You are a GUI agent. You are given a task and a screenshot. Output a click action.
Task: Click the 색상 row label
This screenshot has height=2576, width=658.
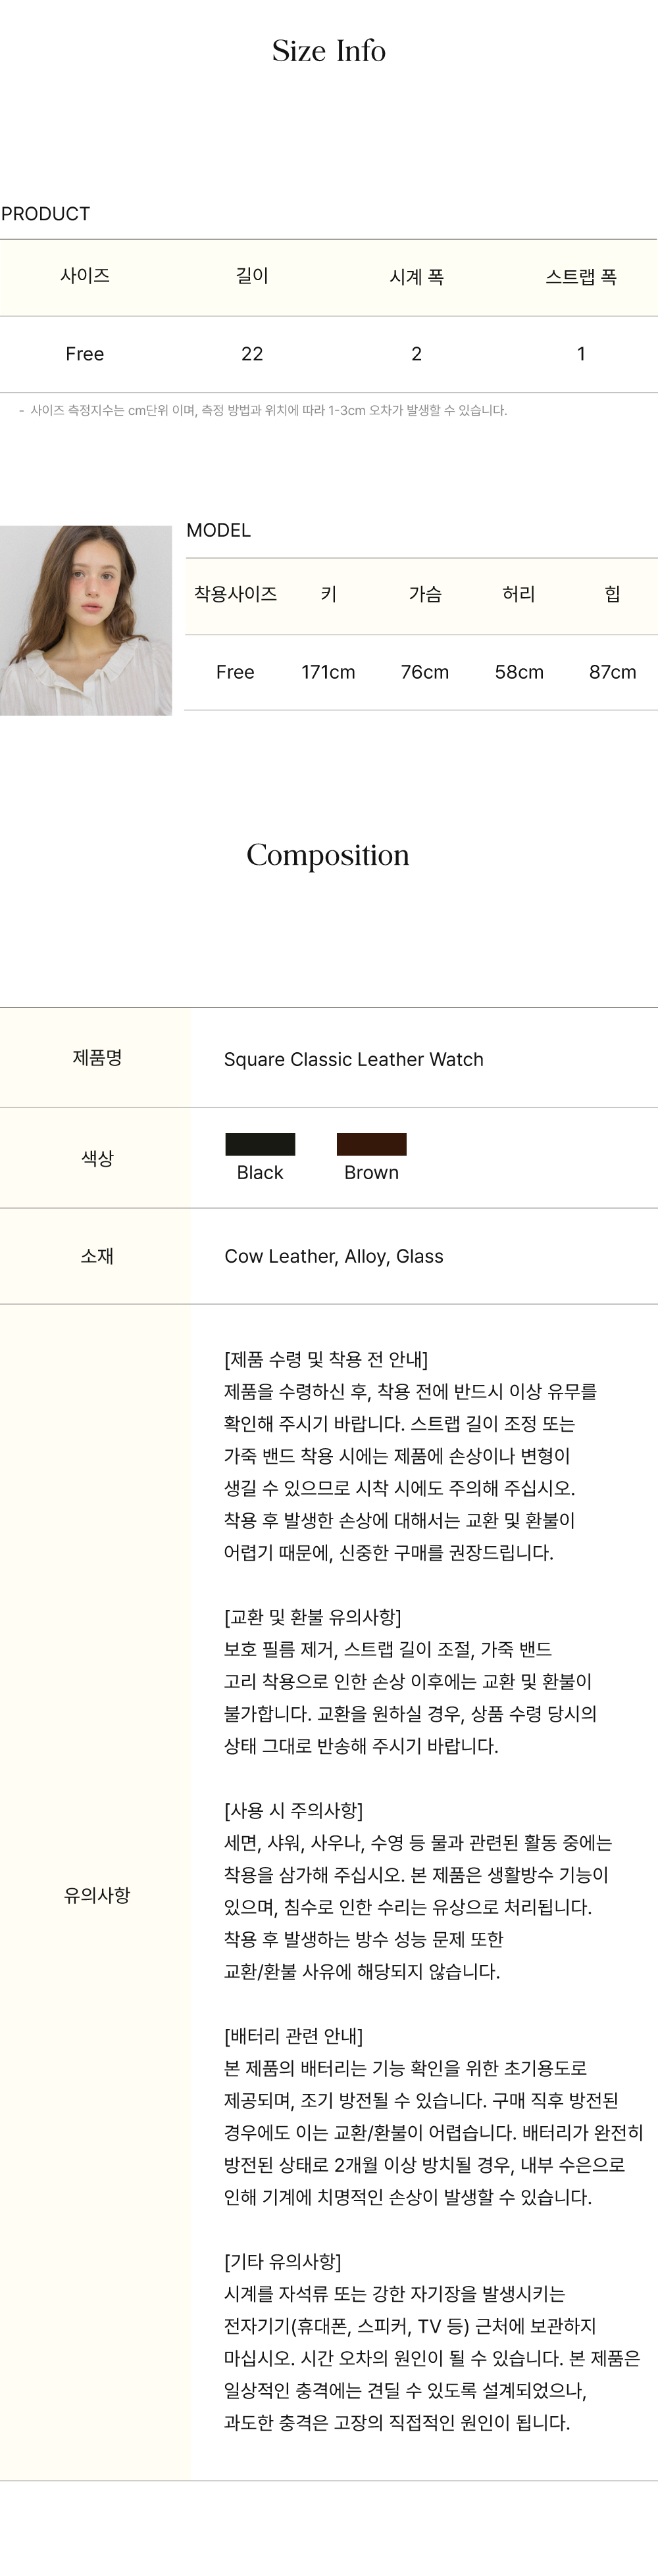97,1158
